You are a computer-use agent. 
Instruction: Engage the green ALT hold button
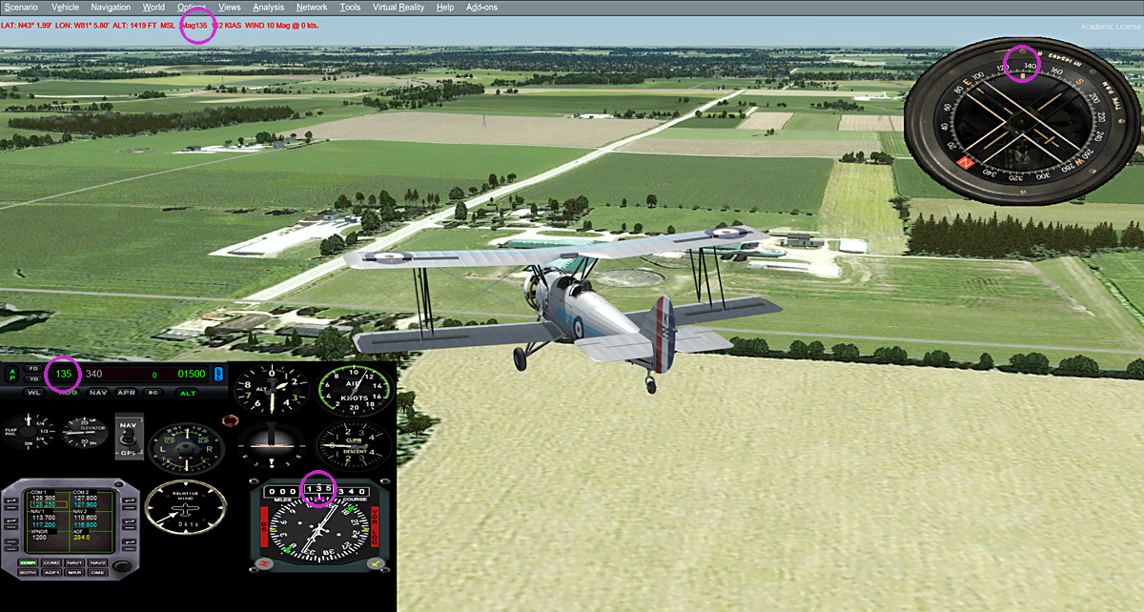click(x=188, y=393)
